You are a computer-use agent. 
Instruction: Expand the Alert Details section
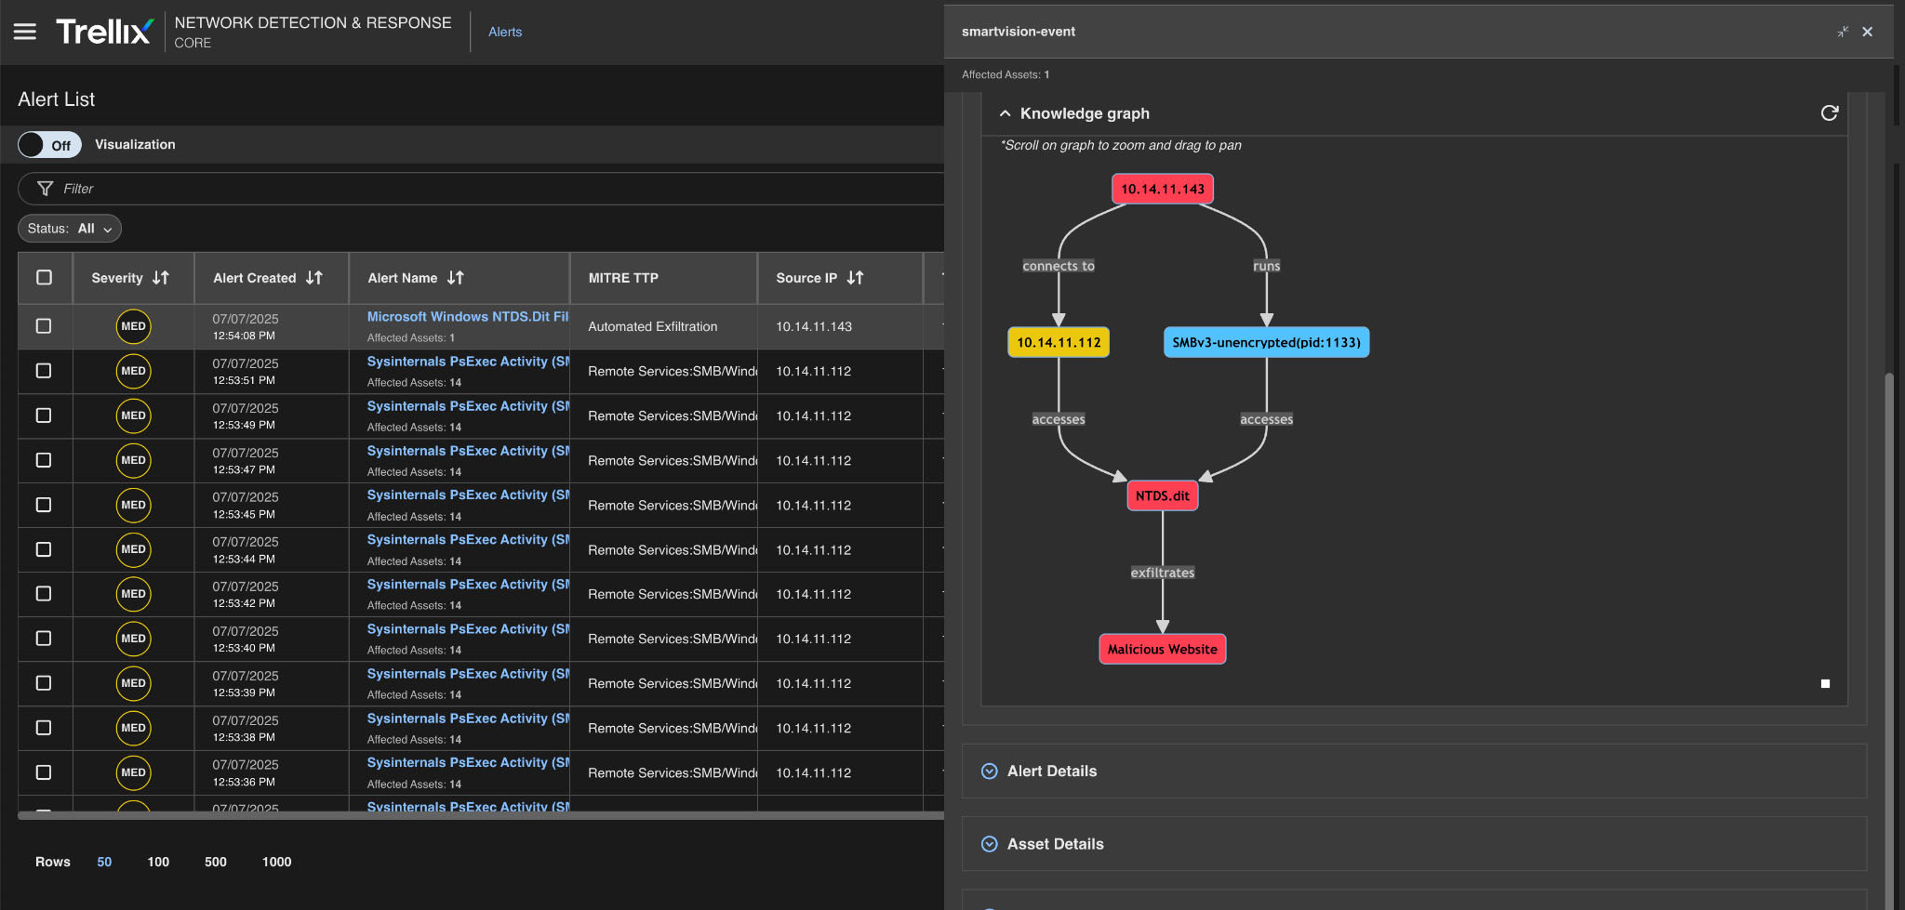pos(1051,772)
